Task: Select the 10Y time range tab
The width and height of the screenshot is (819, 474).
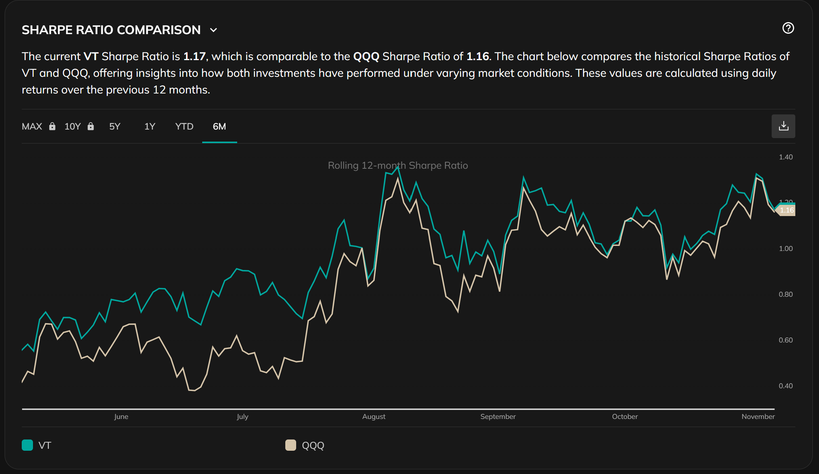Action: tap(73, 126)
